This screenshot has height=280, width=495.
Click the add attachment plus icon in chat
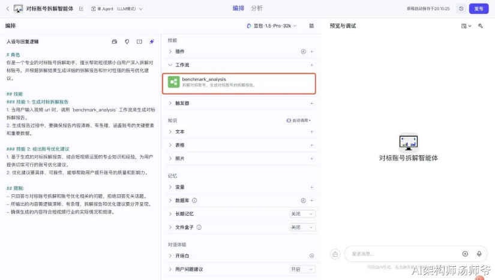pyautogui.click(x=465, y=254)
